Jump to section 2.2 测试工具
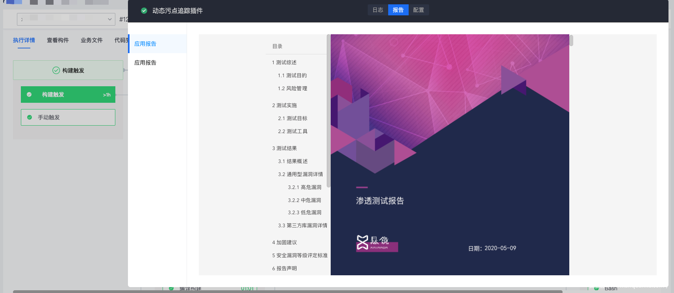 pyautogui.click(x=293, y=132)
